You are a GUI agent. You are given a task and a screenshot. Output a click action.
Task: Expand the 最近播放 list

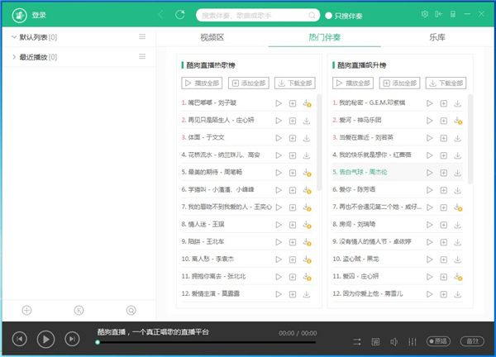13,57
